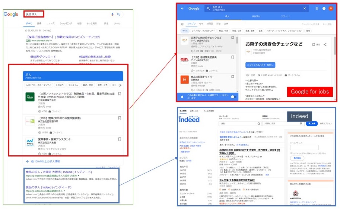Click the ニフティアルバイト apply button
This screenshot has width=340, height=209.
[260, 65]
